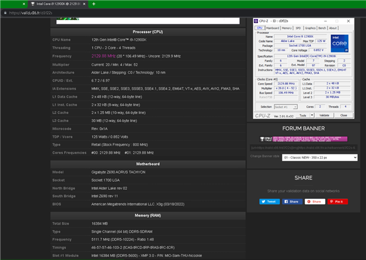This screenshot has width=366, height=260.
Task: Click the Socket 1700 LGA motherboard value
Action: pos(106,180)
